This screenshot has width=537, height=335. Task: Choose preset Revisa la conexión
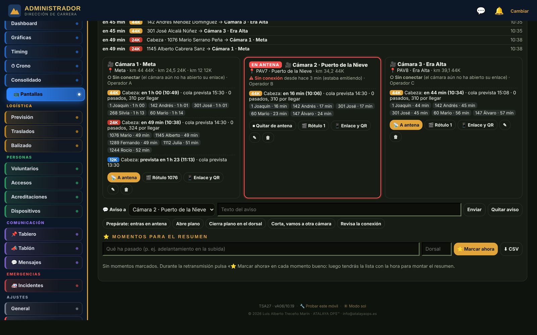coord(361,223)
